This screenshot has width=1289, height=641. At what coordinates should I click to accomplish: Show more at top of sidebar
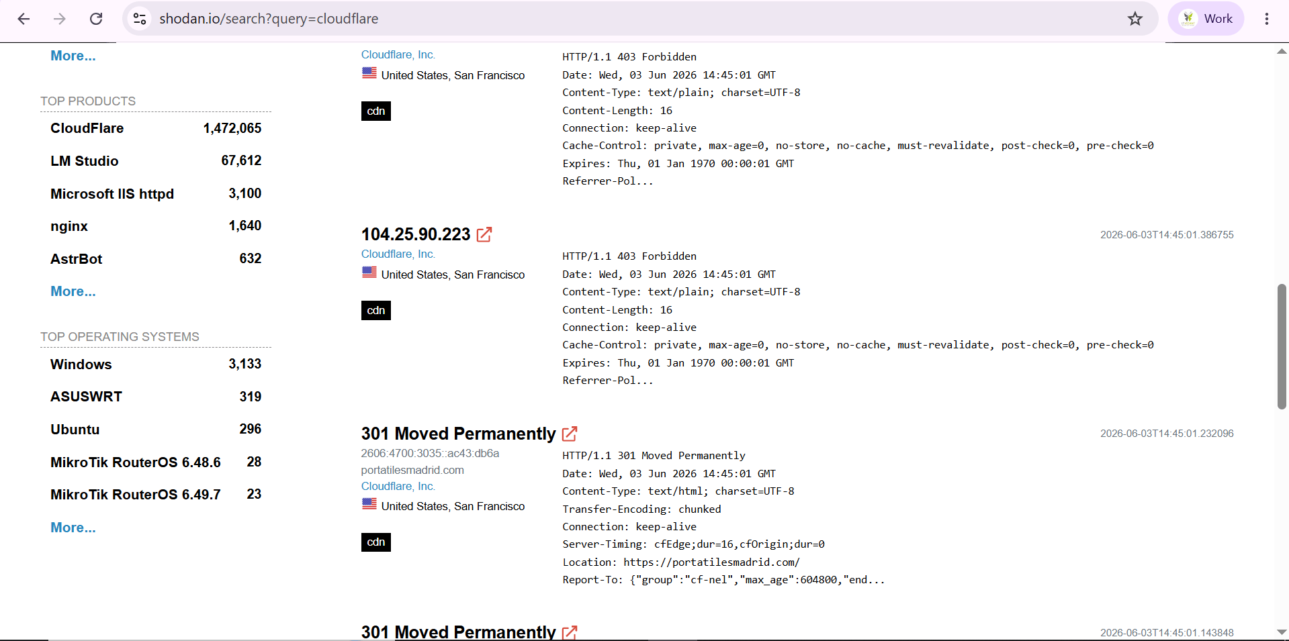click(73, 56)
